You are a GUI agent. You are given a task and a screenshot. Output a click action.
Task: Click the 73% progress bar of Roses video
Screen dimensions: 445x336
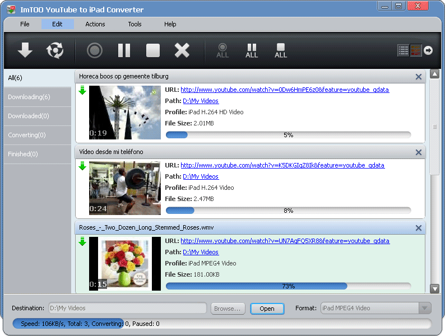click(x=288, y=286)
